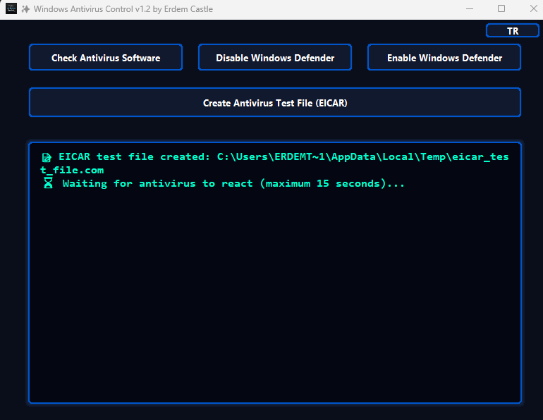Minimize the Antivirus Control window
Viewport: 543px width, 420px height.
point(470,9)
